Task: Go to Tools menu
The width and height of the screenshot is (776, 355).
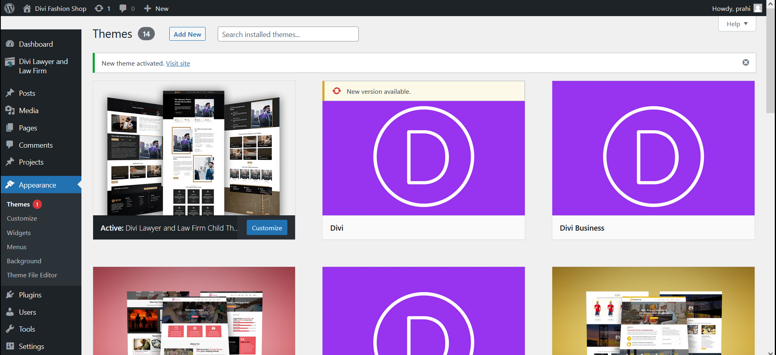Action: [x=41, y=329]
